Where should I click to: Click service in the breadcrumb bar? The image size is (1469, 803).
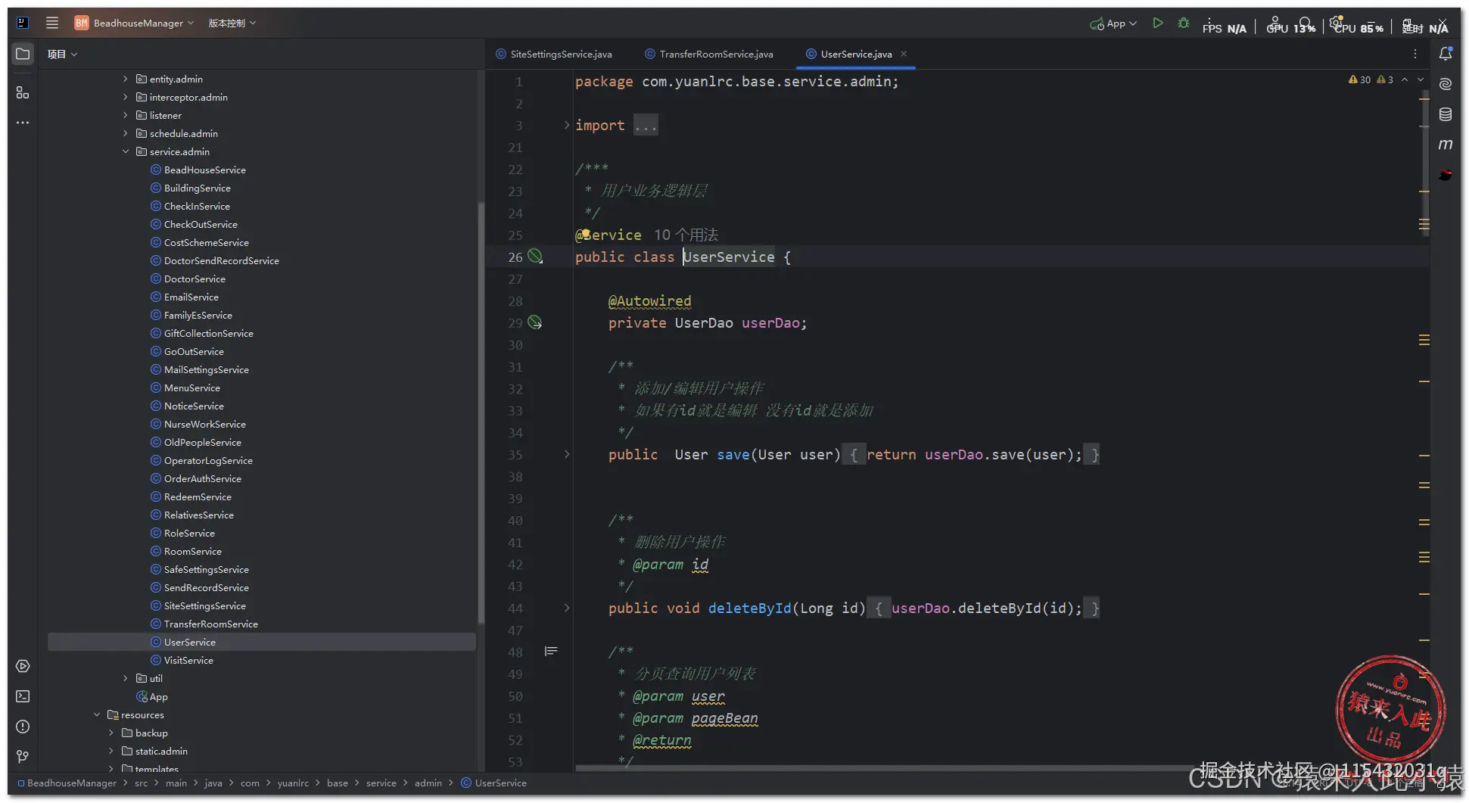pos(381,783)
